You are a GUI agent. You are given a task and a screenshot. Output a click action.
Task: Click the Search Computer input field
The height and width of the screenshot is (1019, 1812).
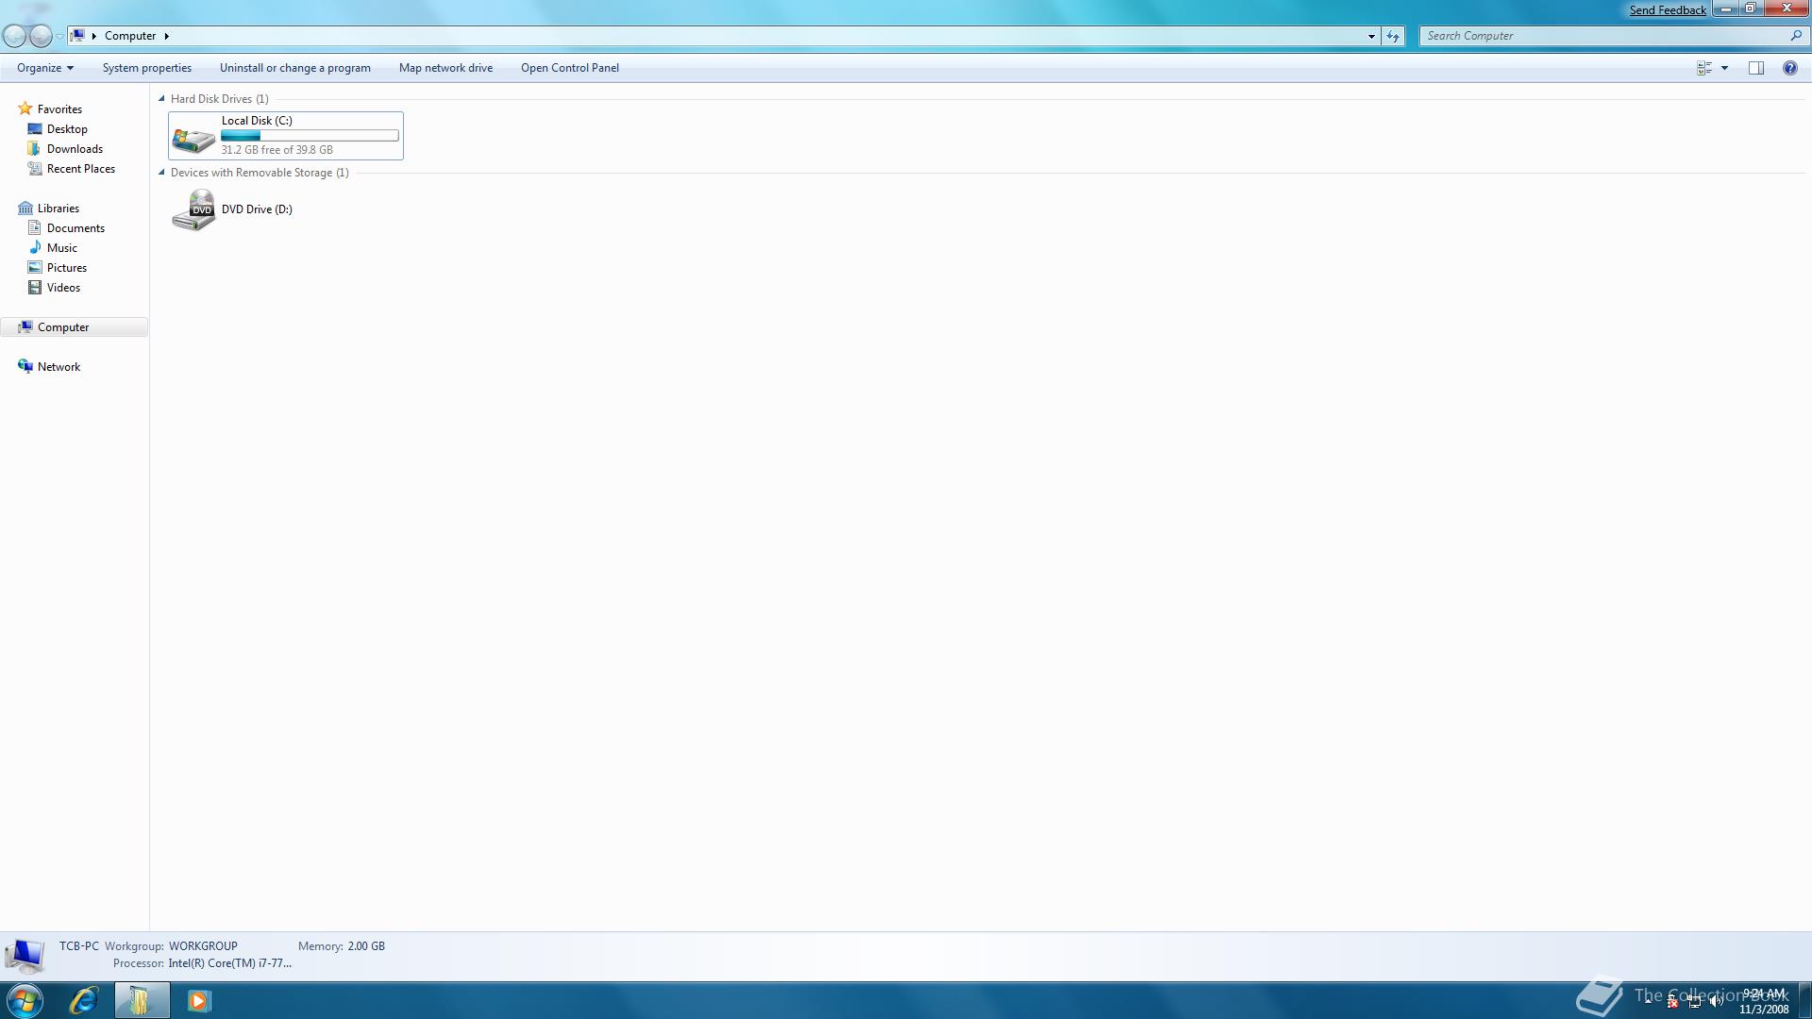[1604, 36]
